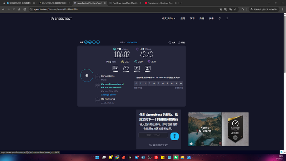
Task: Open Task View on the taskbar
Action: [104, 157]
